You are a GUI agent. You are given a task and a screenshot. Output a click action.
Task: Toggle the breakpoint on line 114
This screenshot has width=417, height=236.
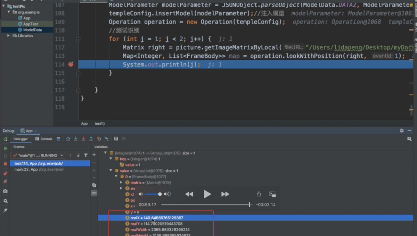click(x=71, y=64)
